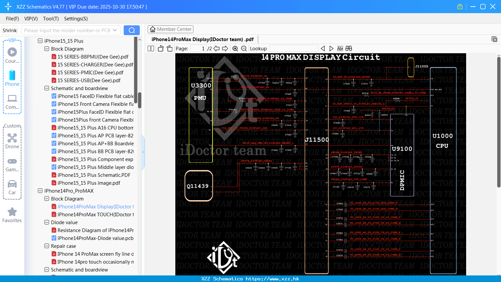Collapse Block Diagram under iPhone14Pro_ProMAX

pos(47,199)
